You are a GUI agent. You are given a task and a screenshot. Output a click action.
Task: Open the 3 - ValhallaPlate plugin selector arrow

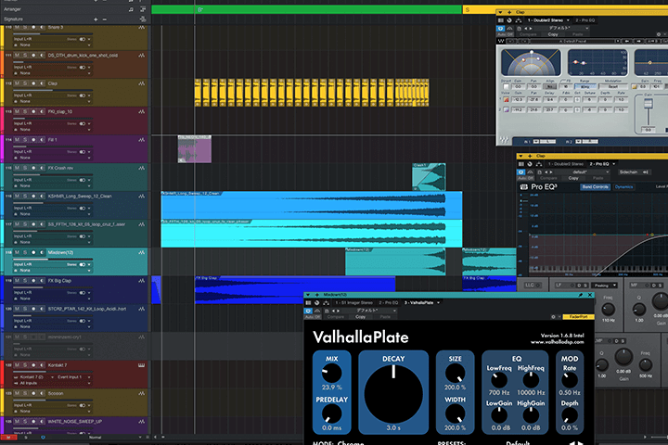[x=438, y=303]
